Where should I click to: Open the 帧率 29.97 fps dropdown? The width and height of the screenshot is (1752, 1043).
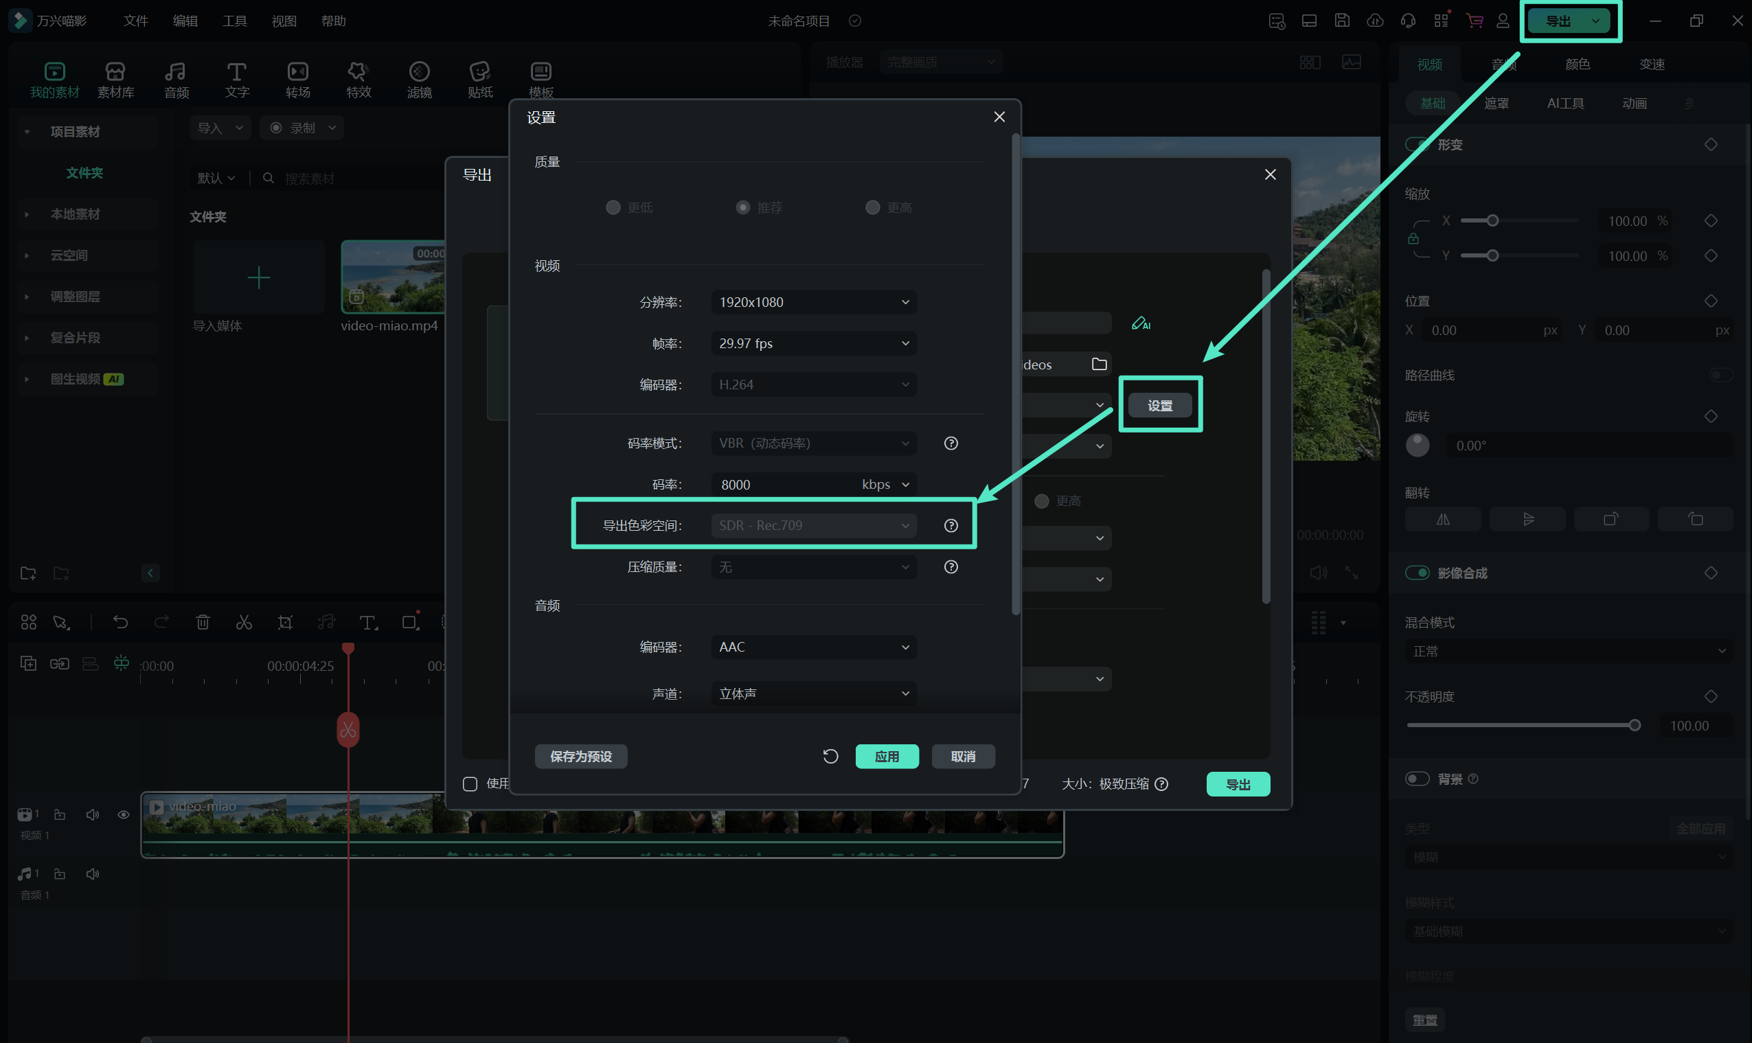point(813,344)
